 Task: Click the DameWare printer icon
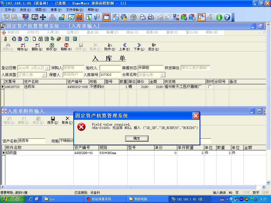pos(143,17)
